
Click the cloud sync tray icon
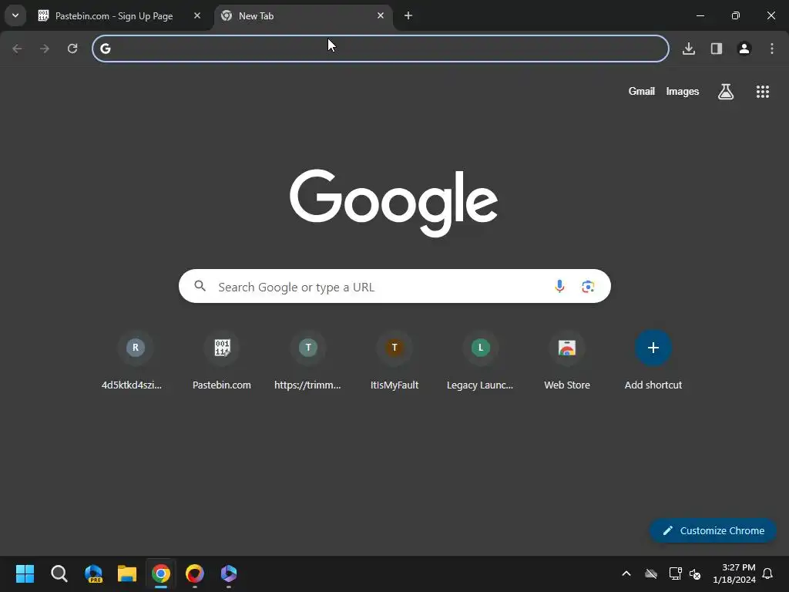tap(651, 573)
